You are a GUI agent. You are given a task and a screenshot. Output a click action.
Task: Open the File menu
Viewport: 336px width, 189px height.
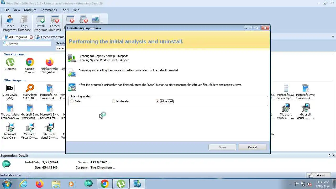click(7, 10)
